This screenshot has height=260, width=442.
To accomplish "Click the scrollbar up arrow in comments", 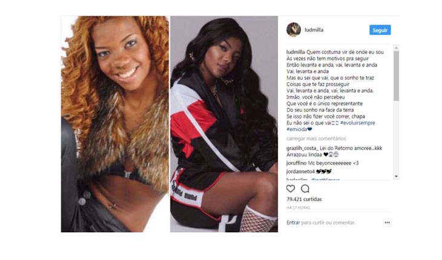I will (x=397, y=48).
